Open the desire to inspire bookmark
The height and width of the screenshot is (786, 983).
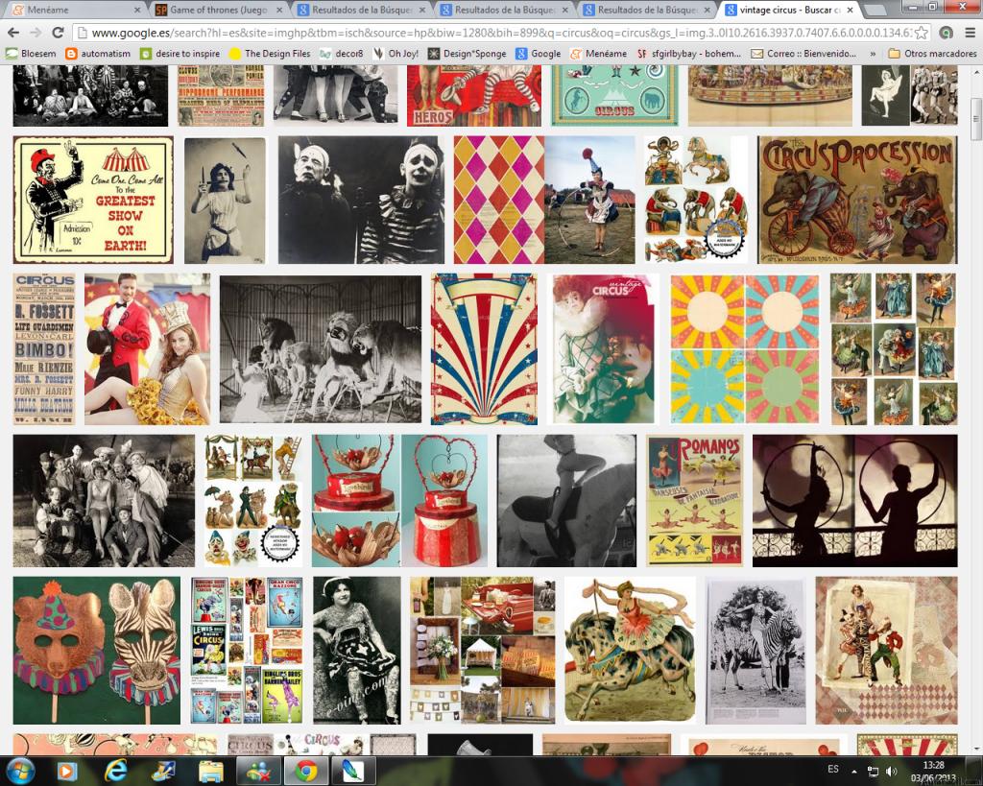(x=180, y=54)
